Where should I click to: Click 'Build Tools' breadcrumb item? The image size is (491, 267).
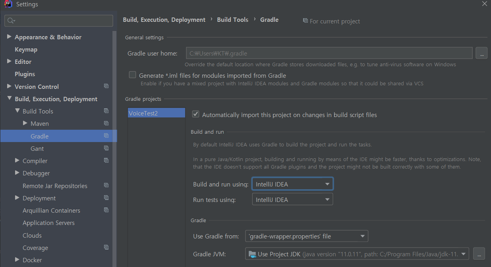pos(232,19)
